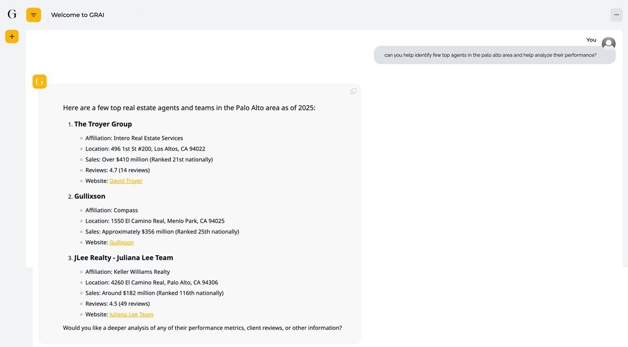
Task: Click the bold "Gullixson" agent heading
Action: coord(90,196)
